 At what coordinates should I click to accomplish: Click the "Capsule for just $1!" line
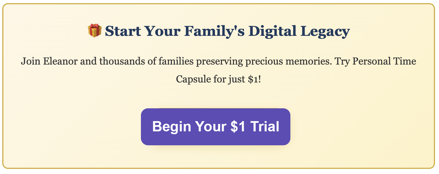[x=219, y=79]
